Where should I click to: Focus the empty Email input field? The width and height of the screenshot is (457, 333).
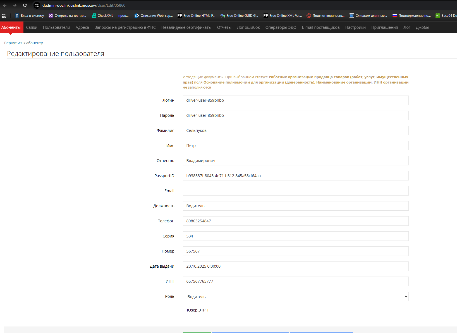pyautogui.click(x=296, y=191)
